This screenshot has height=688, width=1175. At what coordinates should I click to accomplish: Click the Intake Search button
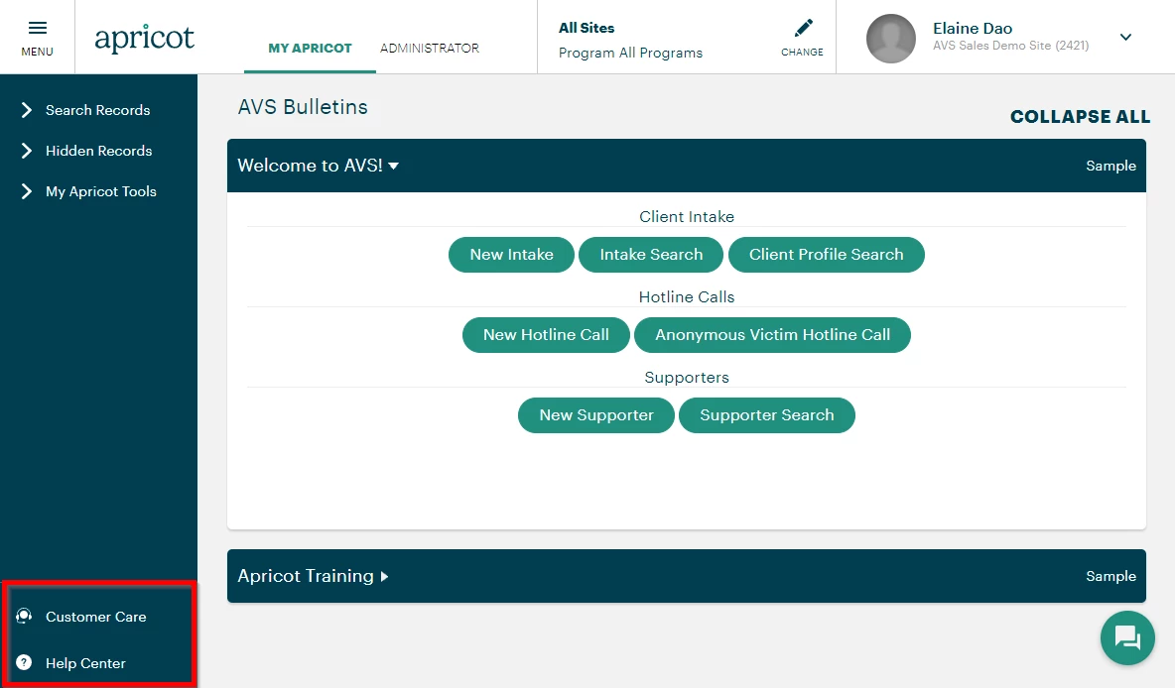(650, 255)
